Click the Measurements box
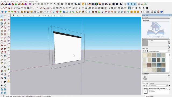This screenshot has width=172, height=97. 150,96
